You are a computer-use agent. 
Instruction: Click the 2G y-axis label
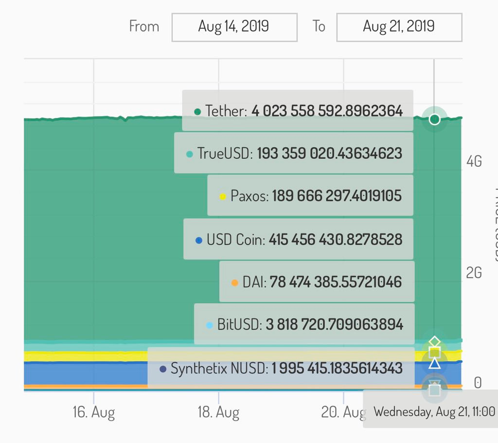tap(474, 273)
